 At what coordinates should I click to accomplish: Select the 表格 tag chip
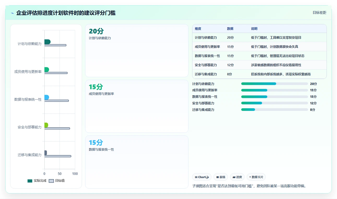point(221,177)
